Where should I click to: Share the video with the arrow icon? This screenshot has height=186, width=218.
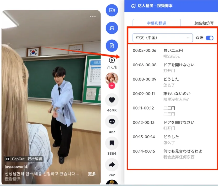pos(111,164)
